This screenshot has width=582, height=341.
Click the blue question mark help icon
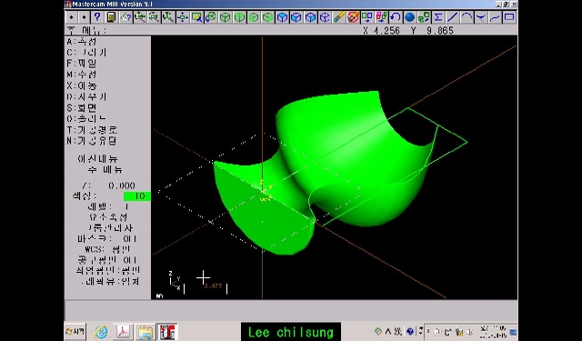(x=97, y=17)
